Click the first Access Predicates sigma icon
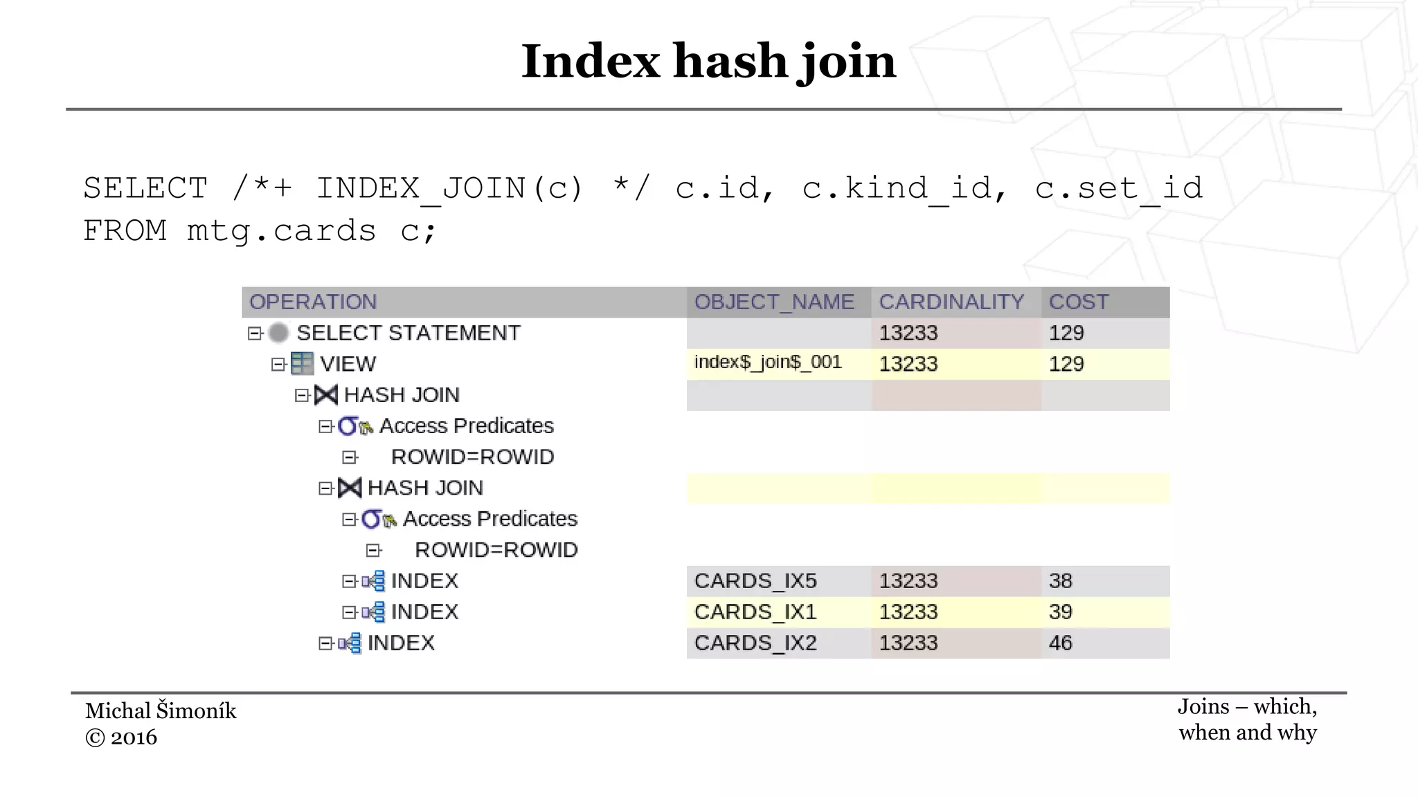 [x=348, y=426]
